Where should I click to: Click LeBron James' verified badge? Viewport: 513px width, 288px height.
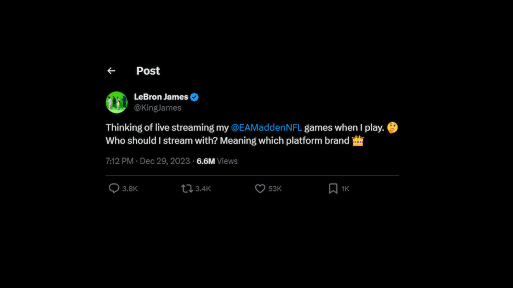click(x=194, y=97)
